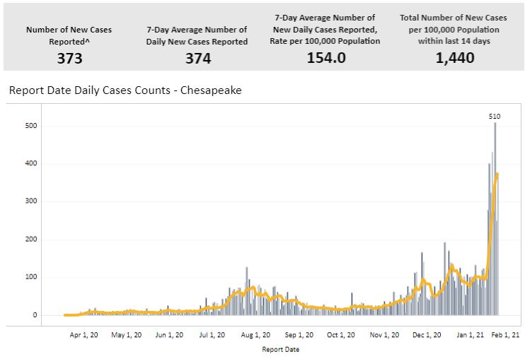Click the Jan 1, 21 date label
Viewport: 525px width, 359px height.
(x=470, y=336)
